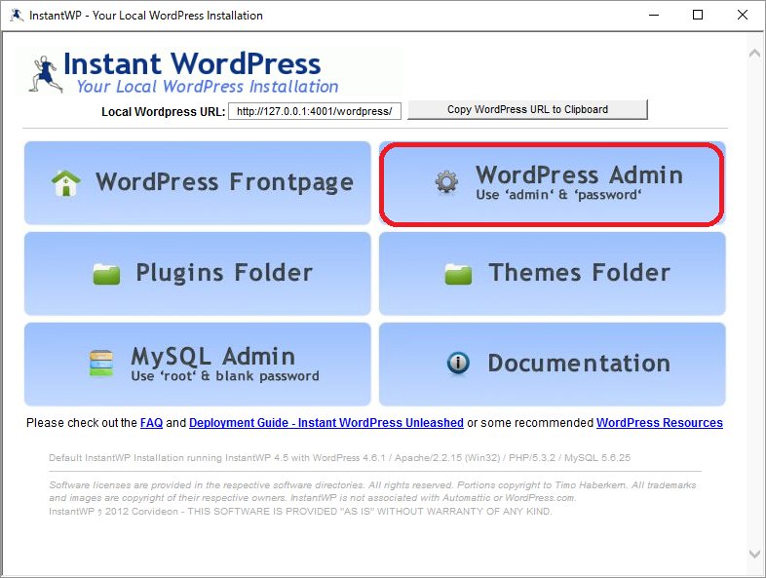Image resolution: width=766 pixels, height=578 pixels.
Task: Click the MySQL Admin database stack icon
Action: pyautogui.click(x=101, y=364)
